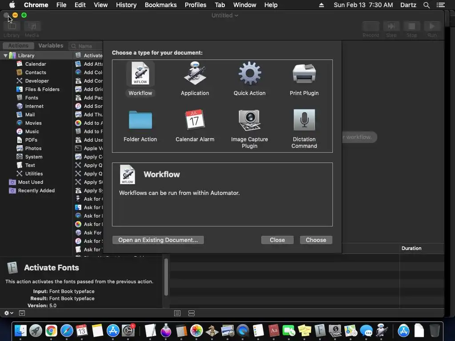This screenshot has height=341, width=455.
Task: Click the Duration column header
Action: pos(411,248)
